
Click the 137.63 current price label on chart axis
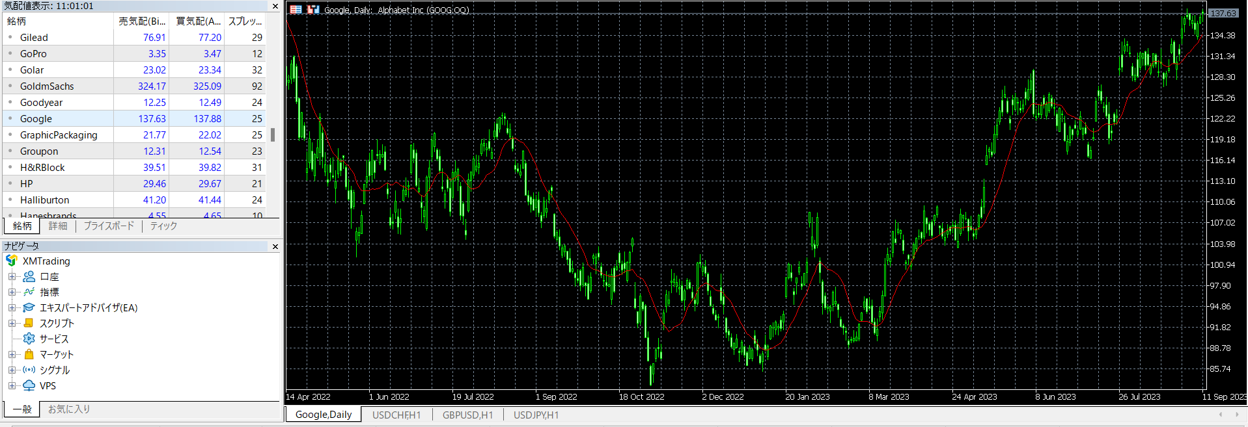tap(1223, 13)
